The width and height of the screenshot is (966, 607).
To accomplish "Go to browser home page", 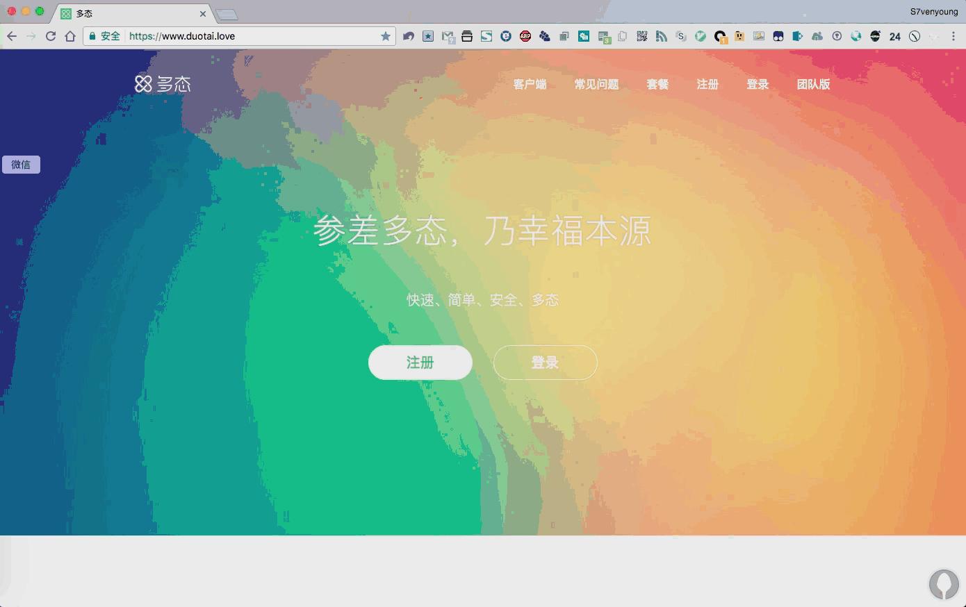I will [x=70, y=36].
